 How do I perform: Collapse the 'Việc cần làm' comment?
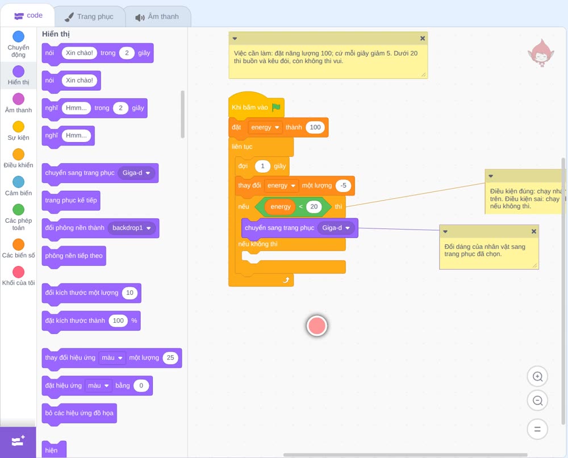tap(235, 39)
